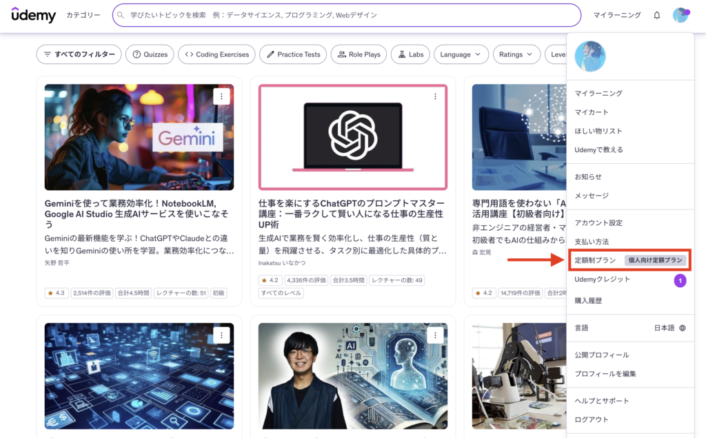Click the Udemyクレジット purple count badge
Viewport: 706px width, 438px height.
[680, 280]
